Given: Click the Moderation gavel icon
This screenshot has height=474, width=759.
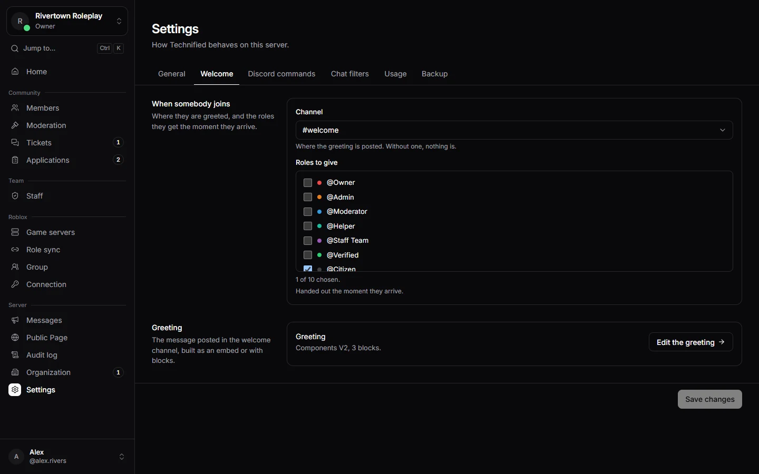Looking at the screenshot, I should coord(15,125).
